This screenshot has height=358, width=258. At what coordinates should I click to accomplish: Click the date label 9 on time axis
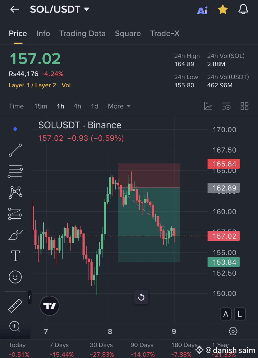pyautogui.click(x=174, y=331)
